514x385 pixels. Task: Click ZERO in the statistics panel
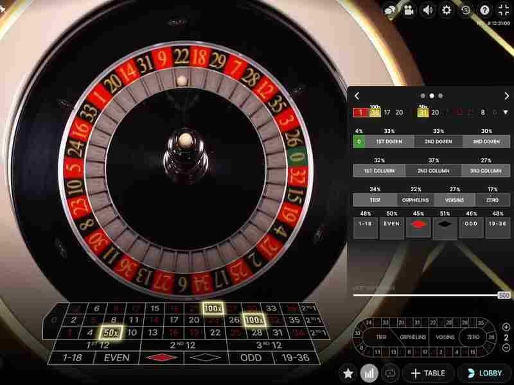click(493, 200)
